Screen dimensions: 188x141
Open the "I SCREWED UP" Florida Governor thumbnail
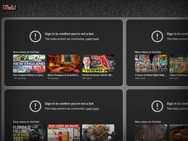tap(98, 64)
